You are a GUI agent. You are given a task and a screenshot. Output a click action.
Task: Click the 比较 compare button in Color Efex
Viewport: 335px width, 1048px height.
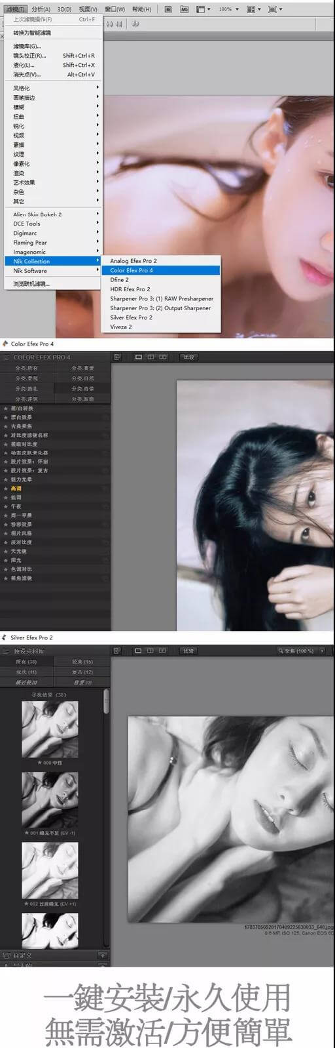click(x=189, y=357)
